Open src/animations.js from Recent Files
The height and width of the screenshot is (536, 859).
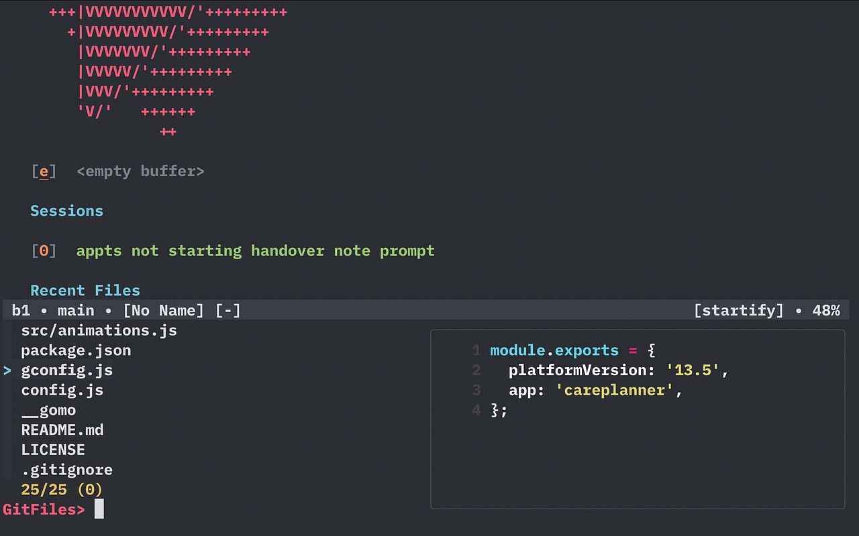[x=99, y=330]
